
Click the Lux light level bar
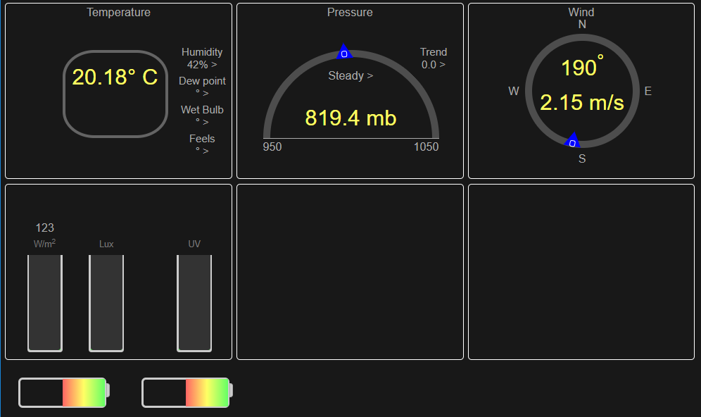point(106,303)
